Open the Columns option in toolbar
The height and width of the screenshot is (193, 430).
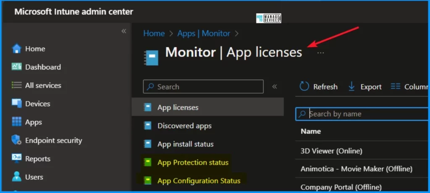click(x=409, y=86)
